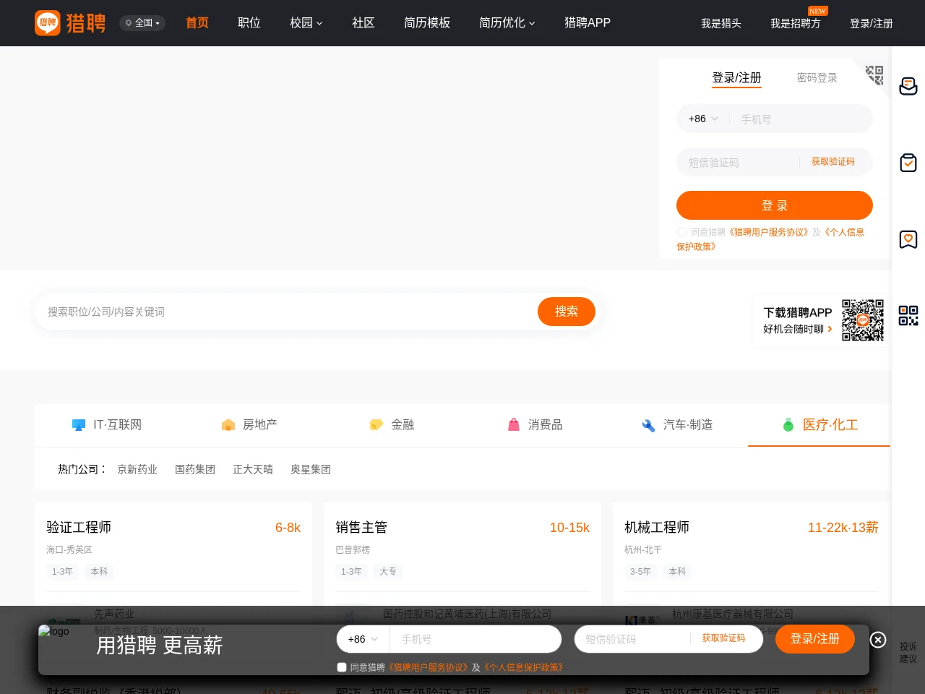This screenshot has height=694, width=925.
Task: Tick agreement checkbox in bottom banner
Action: (x=342, y=667)
